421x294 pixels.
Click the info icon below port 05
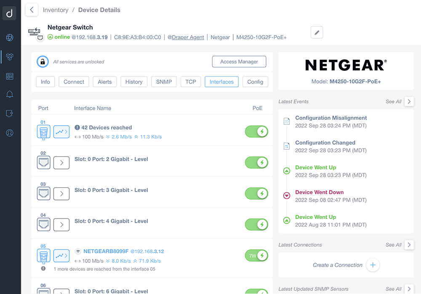(43, 268)
